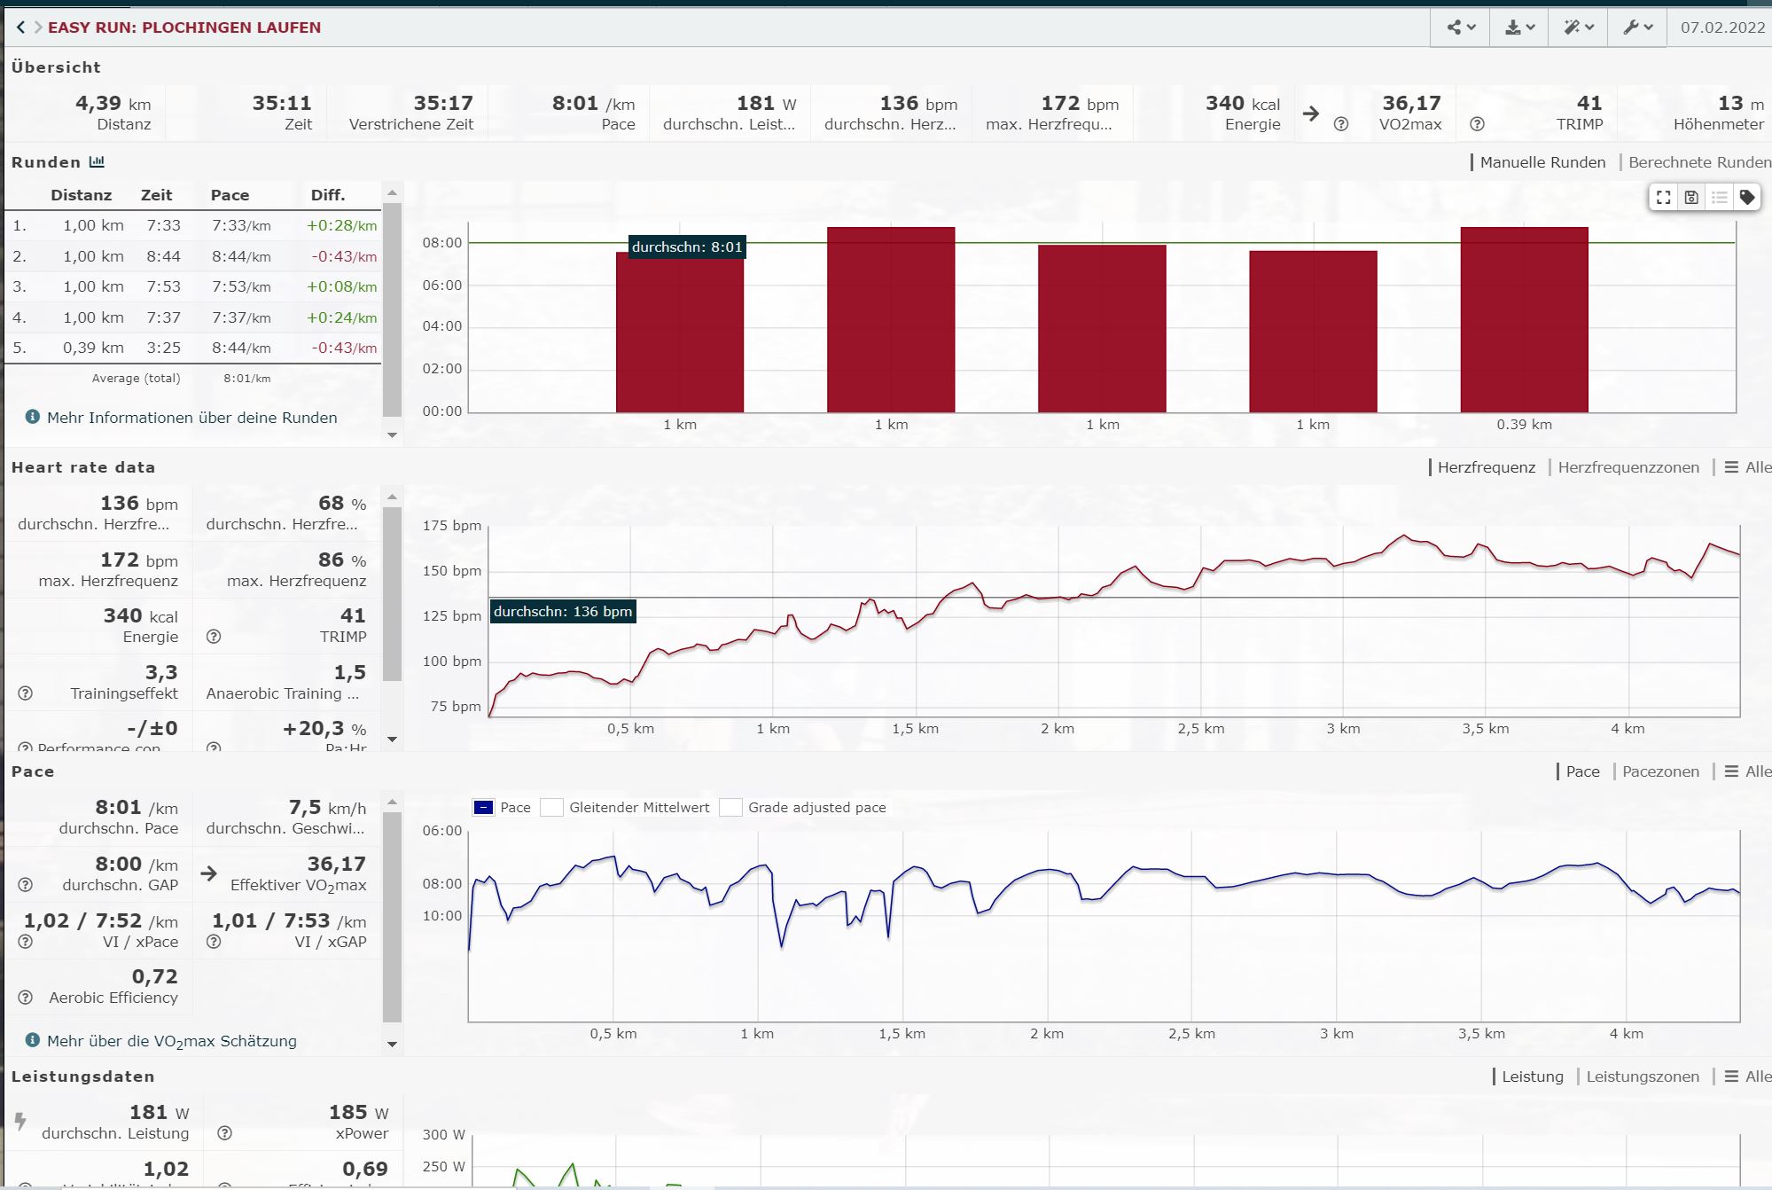
Task: Expand the laps chart to fullscreen
Action: click(1664, 198)
